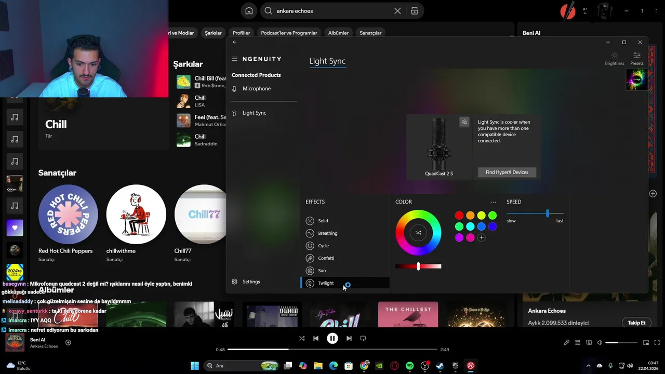
Task: Click Find HyperX Devices button
Action: (507, 172)
